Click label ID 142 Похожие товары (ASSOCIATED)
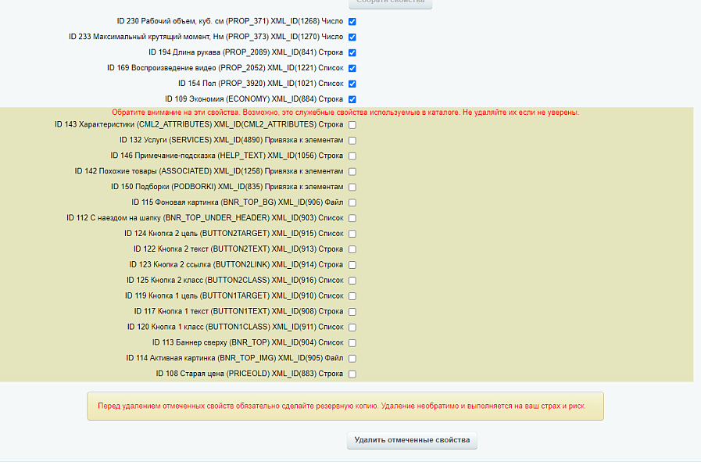The width and height of the screenshot is (701, 469). click(209, 171)
